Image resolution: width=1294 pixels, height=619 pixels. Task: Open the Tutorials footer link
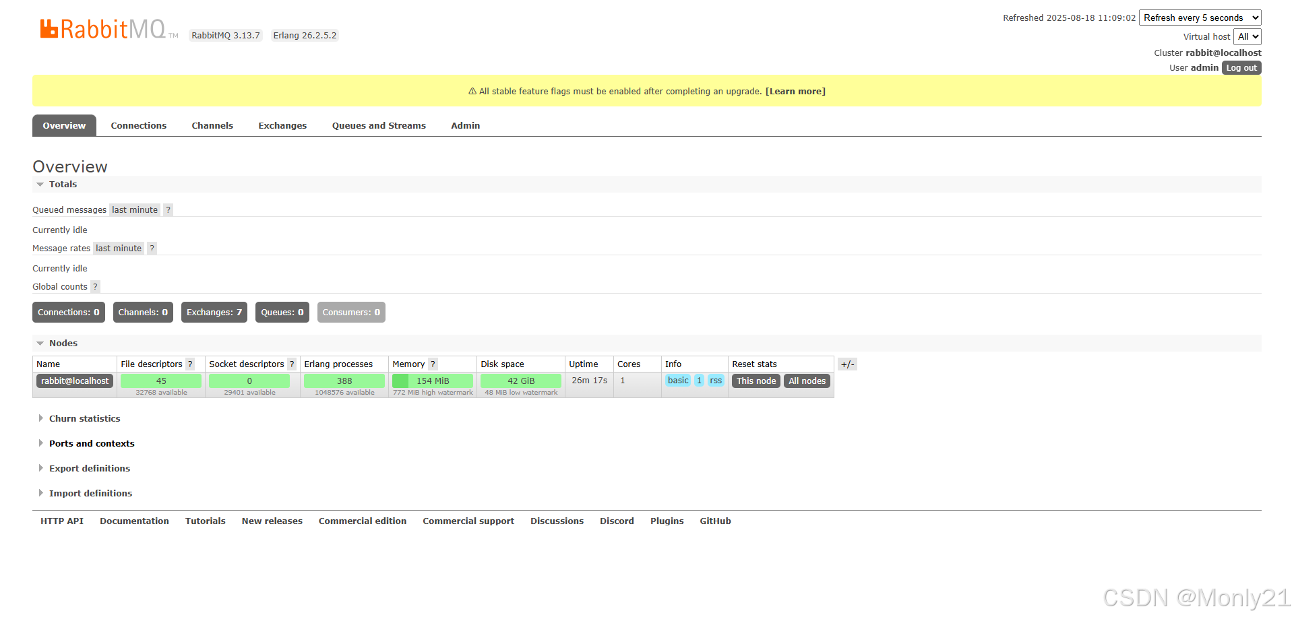pyautogui.click(x=206, y=521)
